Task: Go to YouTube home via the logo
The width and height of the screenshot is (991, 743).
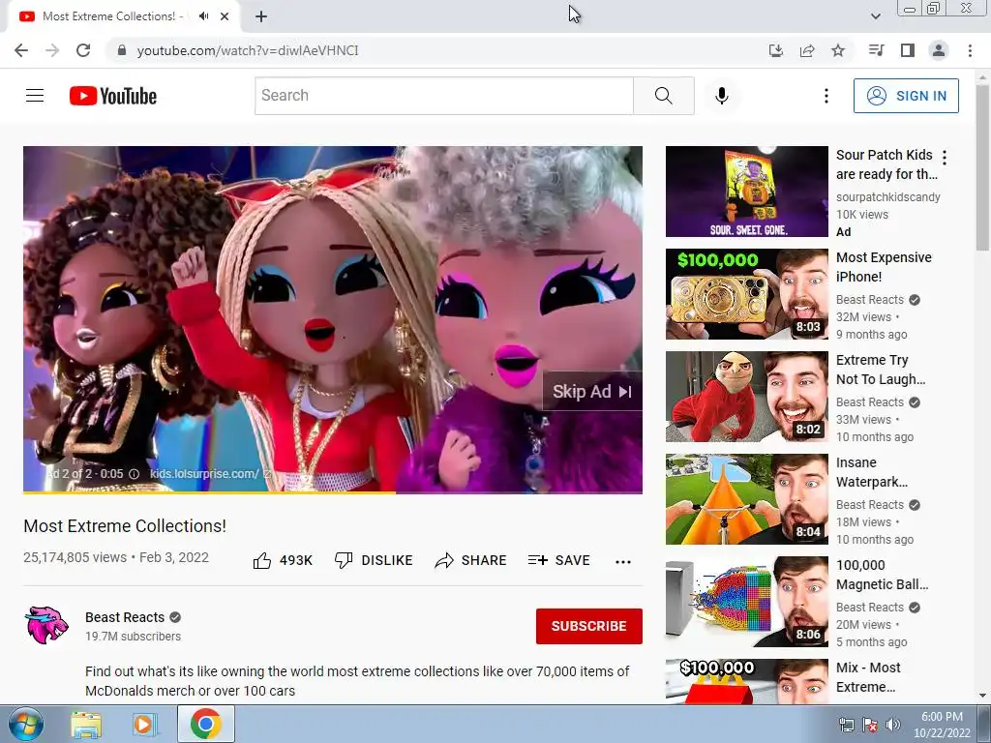Action: click(113, 96)
